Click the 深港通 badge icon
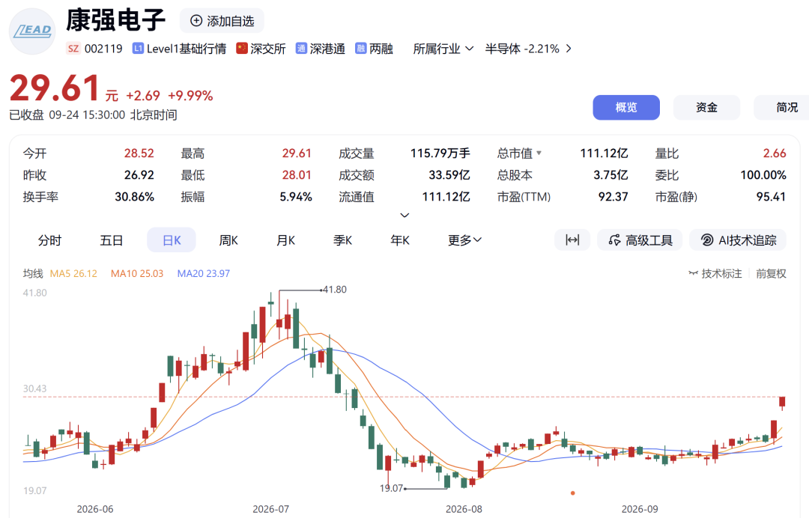Image resolution: width=809 pixels, height=518 pixels. point(301,49)
